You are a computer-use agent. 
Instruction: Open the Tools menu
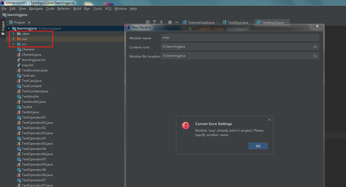[97, 9]
